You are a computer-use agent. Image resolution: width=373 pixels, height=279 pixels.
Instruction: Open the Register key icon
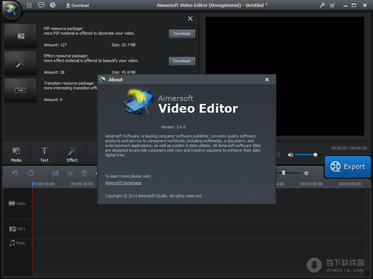(x=322, y=5)
